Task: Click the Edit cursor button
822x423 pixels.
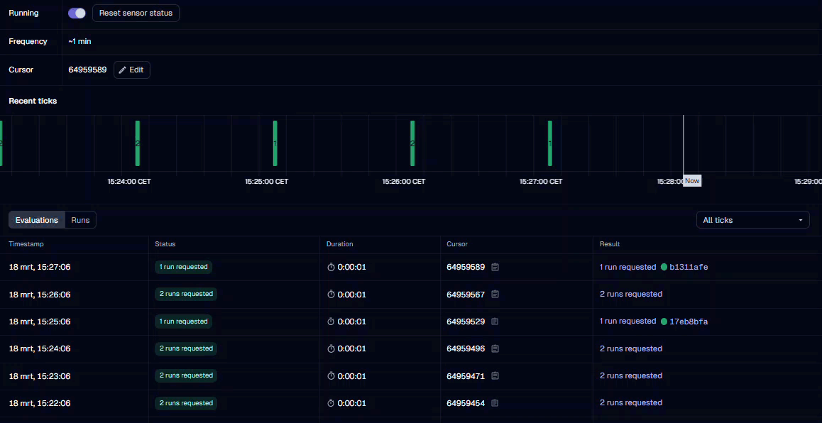Action: click(x=131, y=70)
